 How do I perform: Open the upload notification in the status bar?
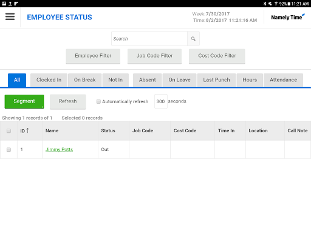[10, 4]
